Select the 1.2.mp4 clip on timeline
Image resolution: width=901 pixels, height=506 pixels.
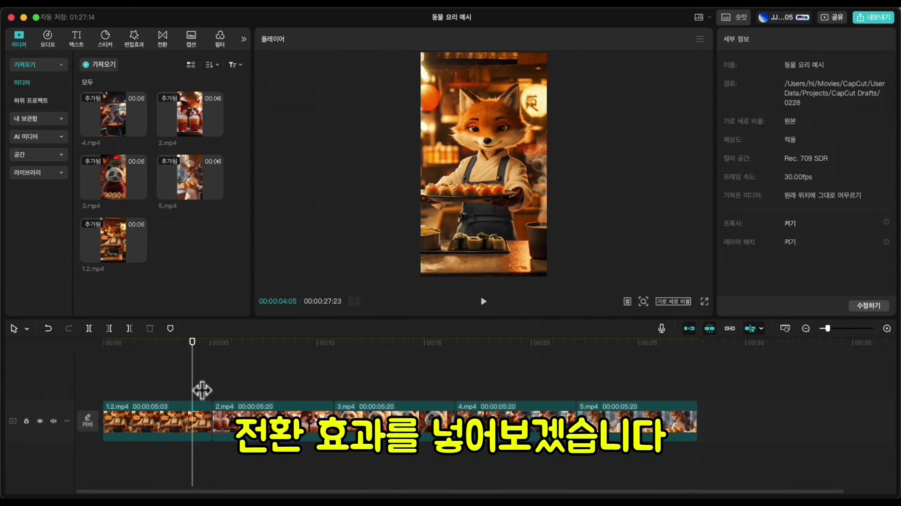[157, 421]
